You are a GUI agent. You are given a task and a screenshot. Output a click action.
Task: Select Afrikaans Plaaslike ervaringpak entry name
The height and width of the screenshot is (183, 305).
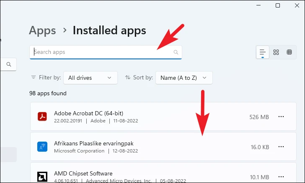[x=94, y=143]
